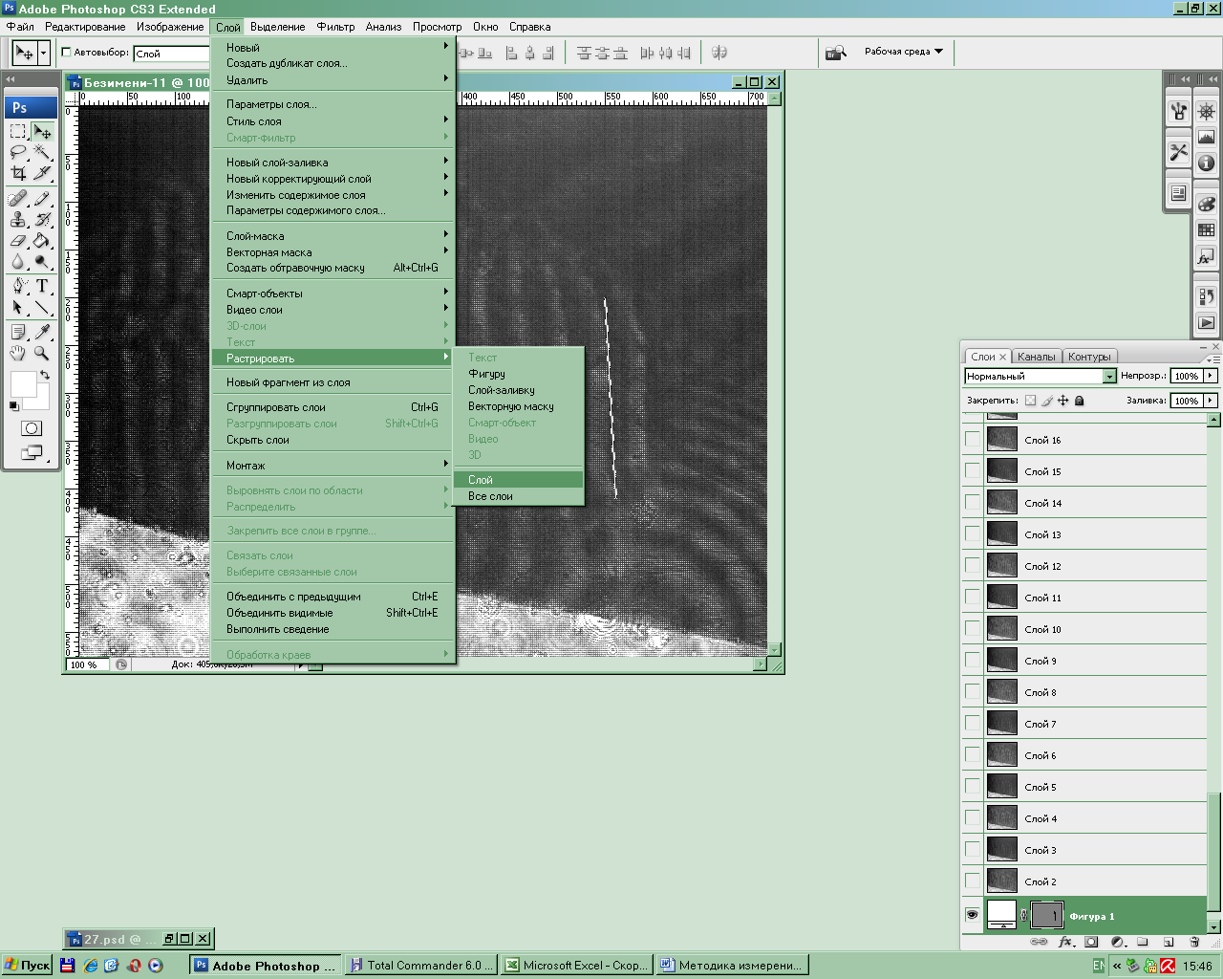The width and height of the screenshot is (1223, 979).
Task: Toggle lock all padlock in Закрепить row
Action: click(x=1080, y=401)
